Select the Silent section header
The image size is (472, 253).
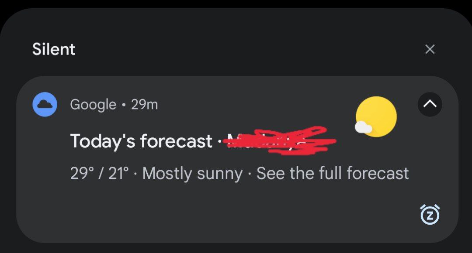[54, 49]
